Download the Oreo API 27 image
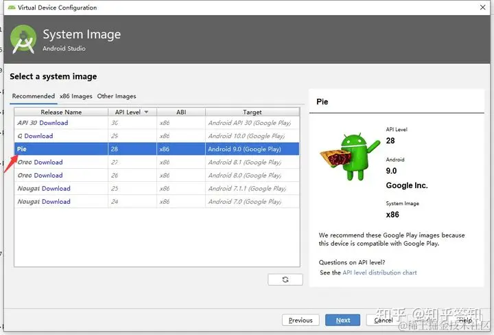The height and width of the screenshot is (335, 494). (49, 162)
